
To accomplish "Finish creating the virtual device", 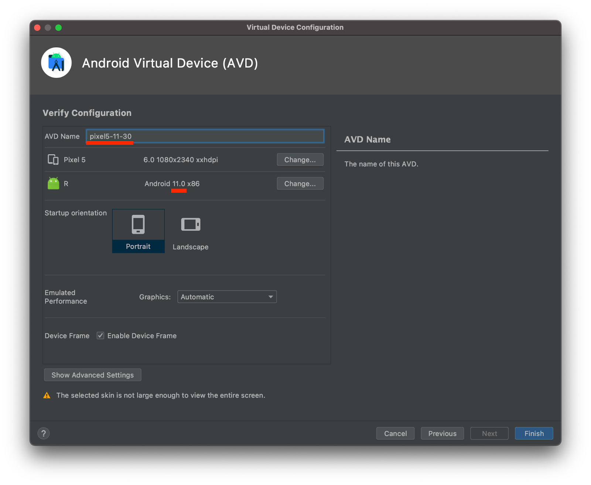I will (x=534, y=433).
